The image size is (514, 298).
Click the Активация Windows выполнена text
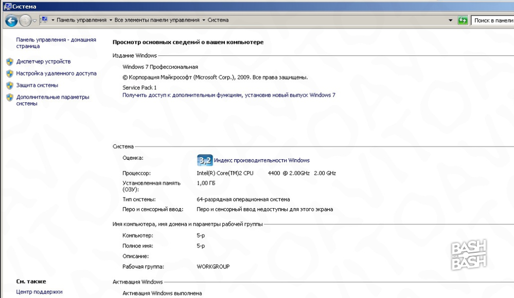point(162,293)
